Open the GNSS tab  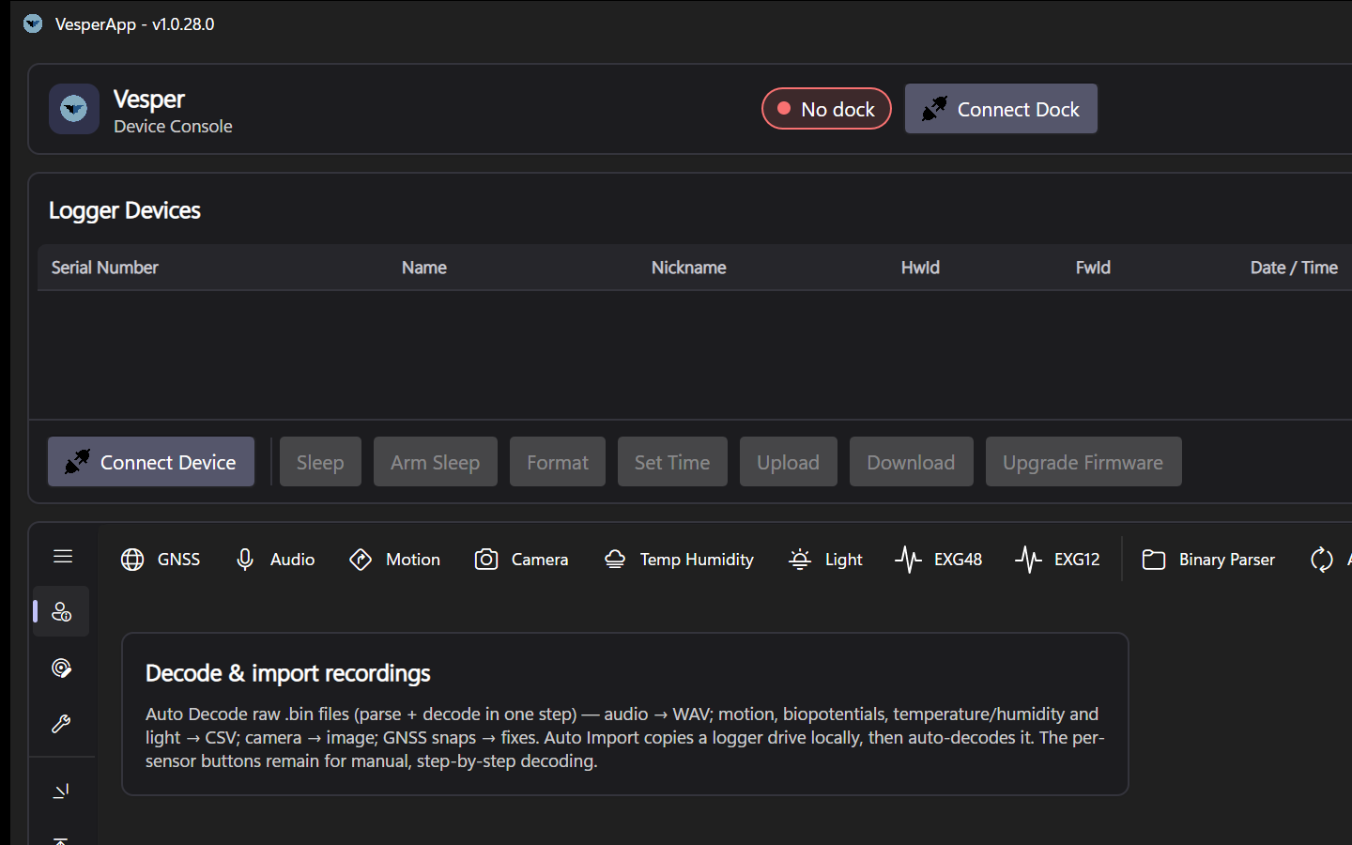161,560
